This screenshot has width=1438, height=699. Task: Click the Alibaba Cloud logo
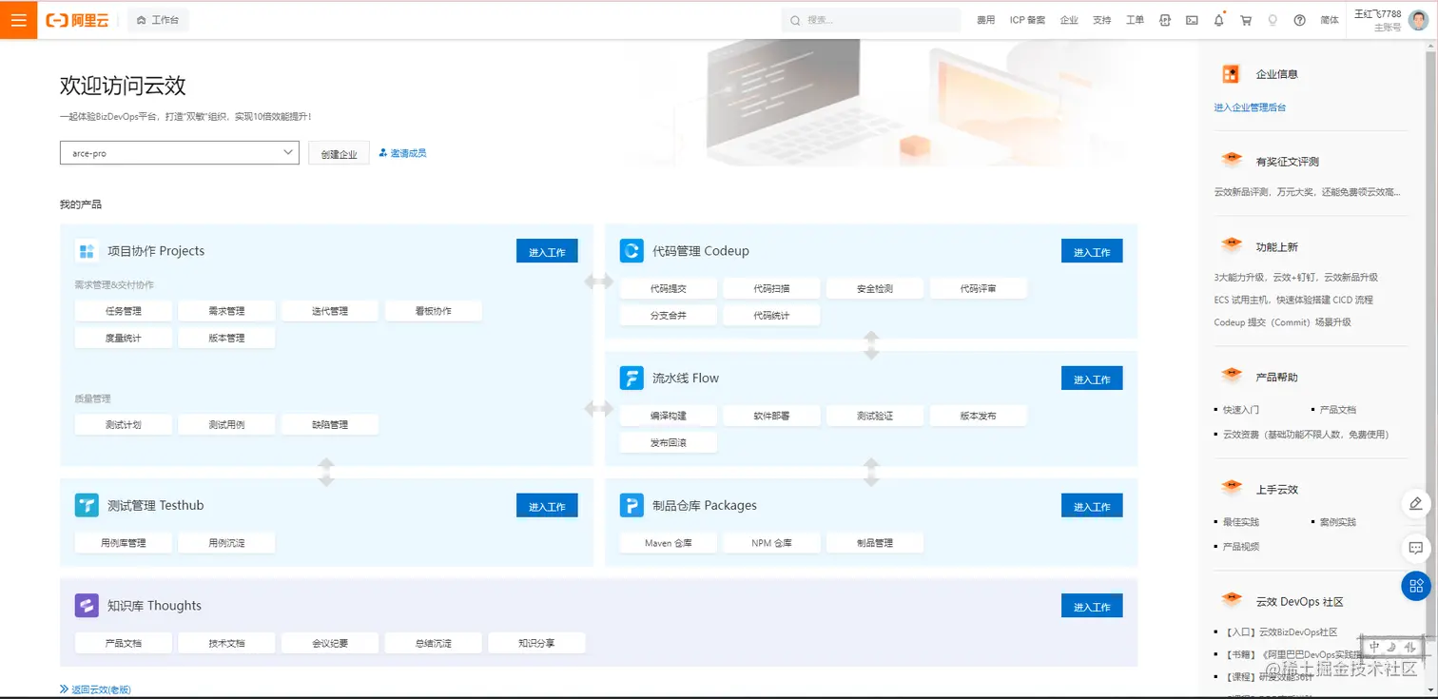77,20
